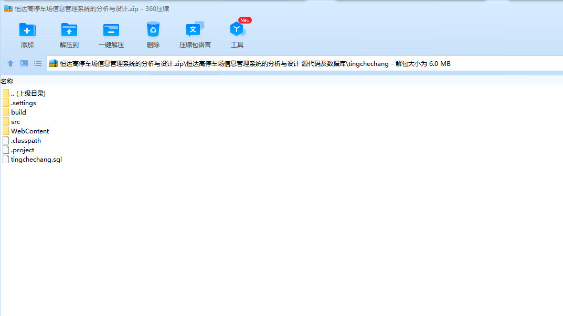Click the src folder icon
The height and width of the screenshot is (316, 563).
(6, 122)
